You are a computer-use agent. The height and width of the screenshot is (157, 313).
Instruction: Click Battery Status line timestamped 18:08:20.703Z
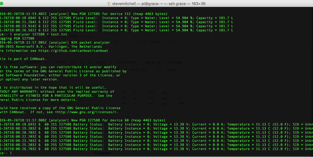(156, 132)
